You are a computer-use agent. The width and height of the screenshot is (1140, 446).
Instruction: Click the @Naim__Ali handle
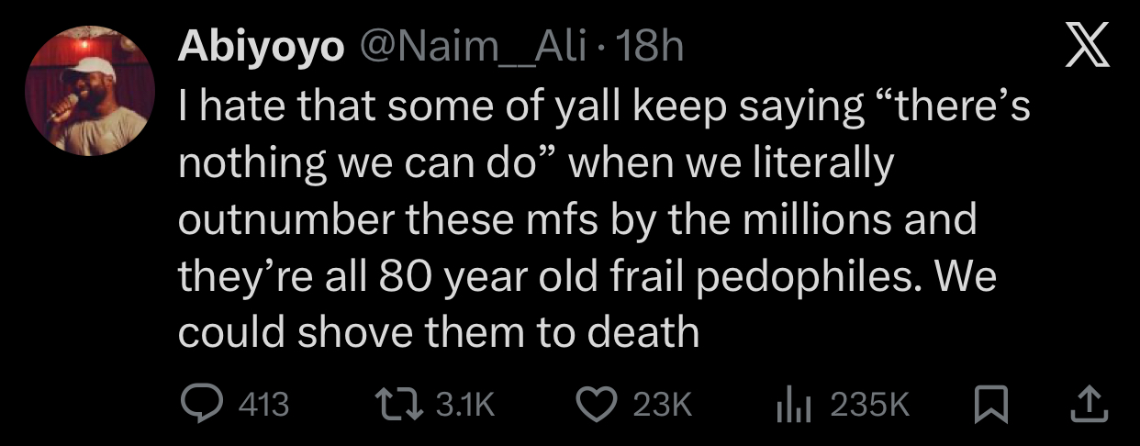pos(477,49)
